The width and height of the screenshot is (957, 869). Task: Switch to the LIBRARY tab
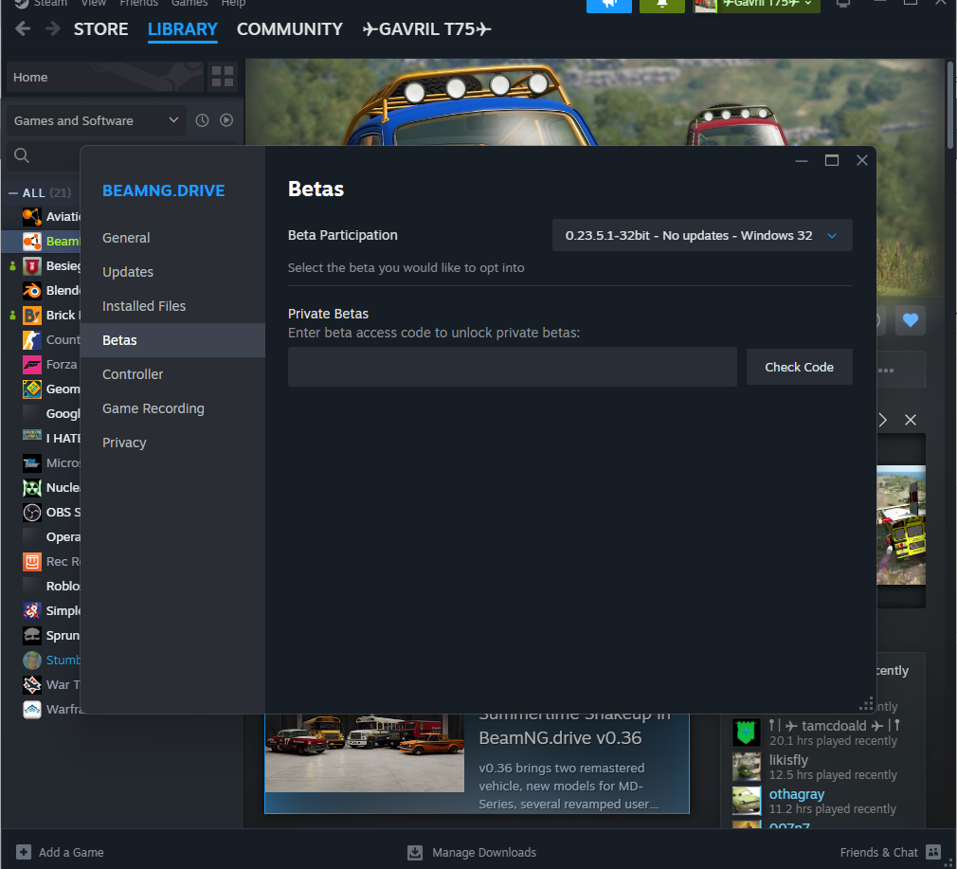(x=183, y=28)
